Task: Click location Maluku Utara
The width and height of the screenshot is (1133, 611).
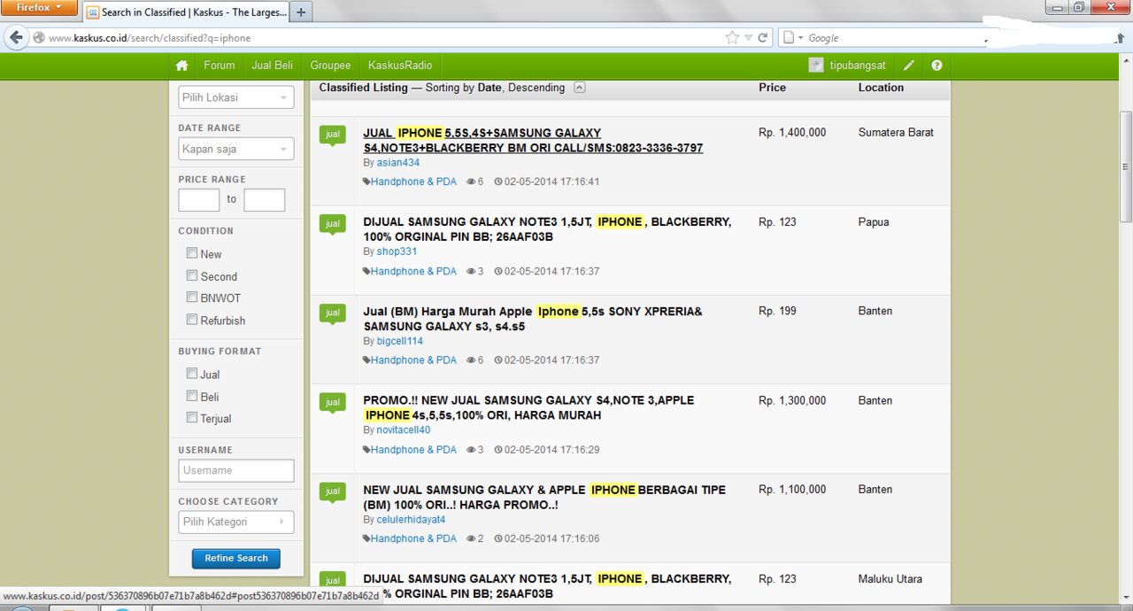Action: tap(890, 579)
